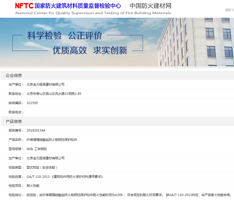The width and height of the screenshot is (234, 200).
Task: Select the 产品信息 section header
Action: pos(14,122)
